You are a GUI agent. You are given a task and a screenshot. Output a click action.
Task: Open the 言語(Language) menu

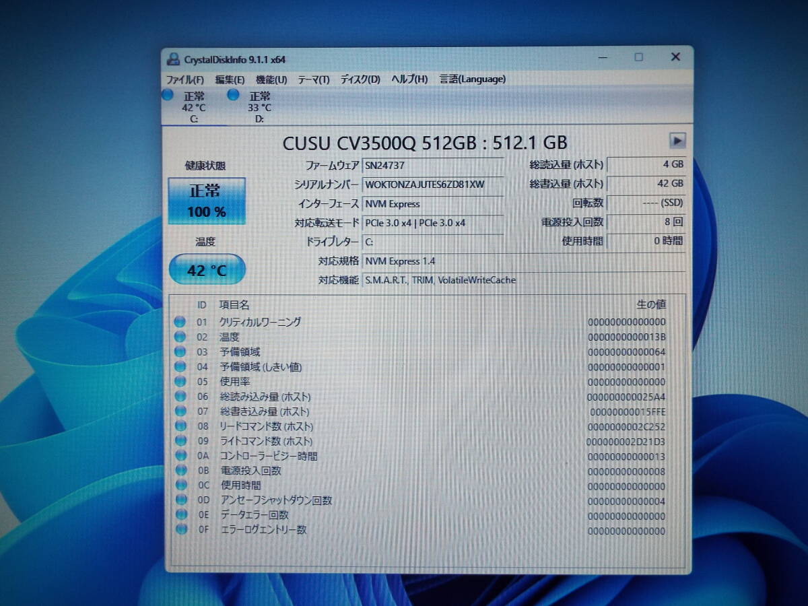tap(473, 79)
